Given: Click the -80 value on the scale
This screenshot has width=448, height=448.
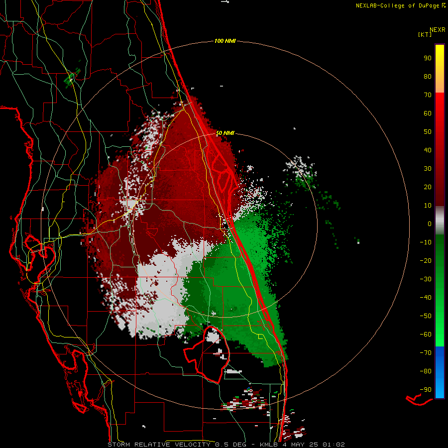Looking at the screenshot, I should (x=426, y=371).
